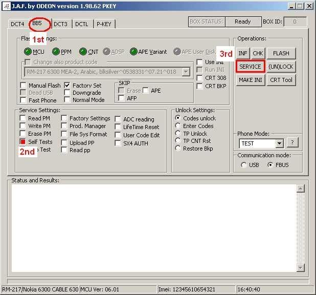The height and width of the screenshot is (295, 316).
Task: Open the CRT Tool
Action: click(x=281, y=80)
